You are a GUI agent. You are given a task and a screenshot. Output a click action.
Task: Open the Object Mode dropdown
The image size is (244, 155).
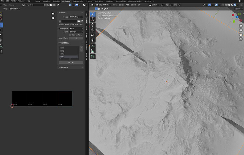point(103,5)
